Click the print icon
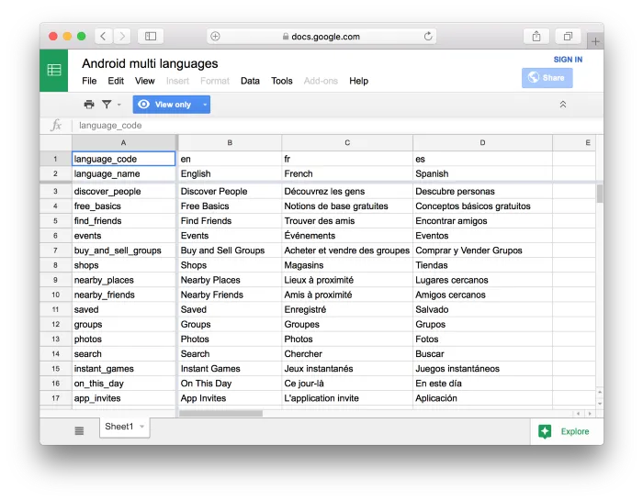The image size is (643, 501). click(89, 105)
